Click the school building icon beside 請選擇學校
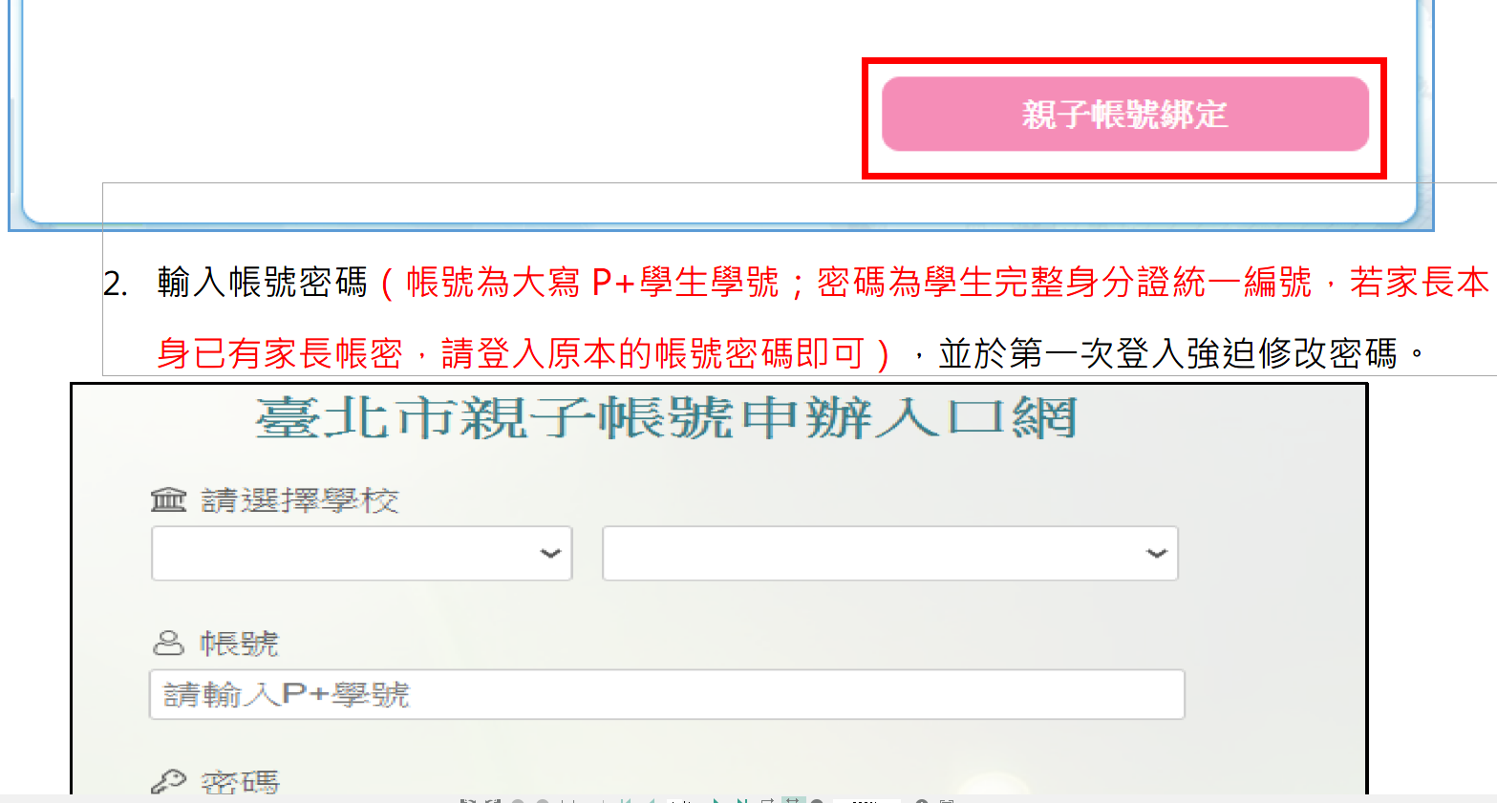Viewport: 1497px width, 803px height. click(169, 499)
